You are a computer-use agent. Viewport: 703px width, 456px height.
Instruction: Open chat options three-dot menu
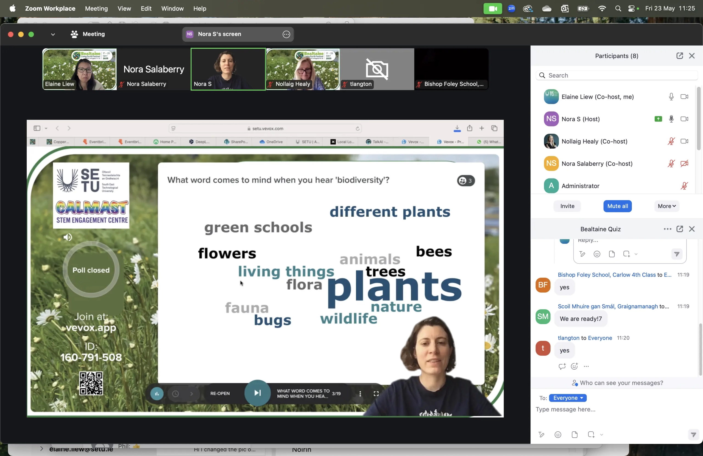pos(667,229)
